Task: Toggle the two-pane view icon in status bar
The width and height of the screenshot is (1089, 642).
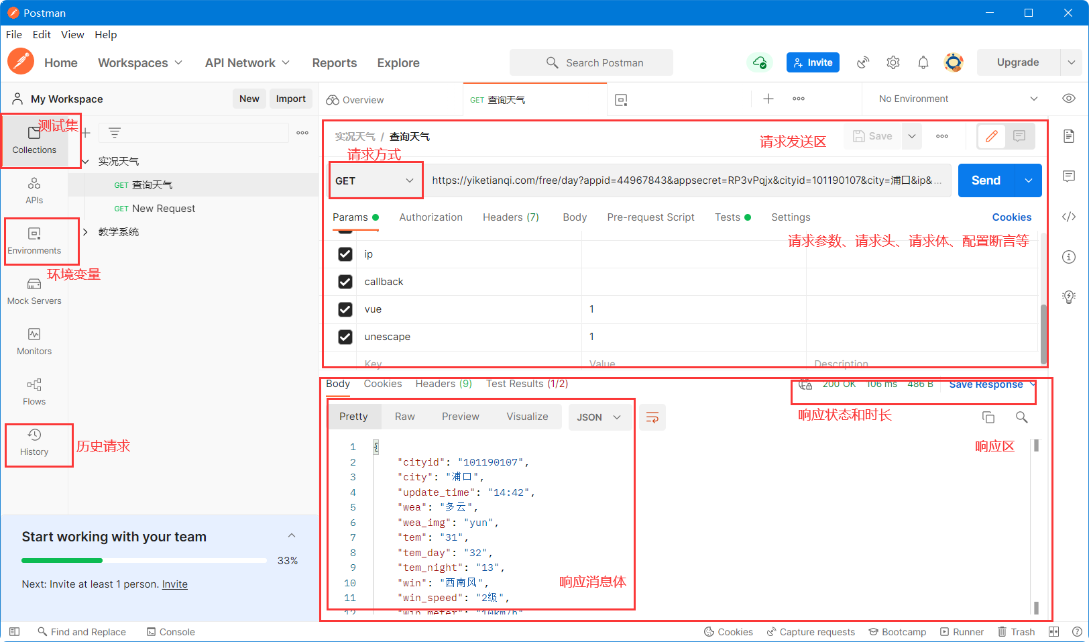Action: coord(1053,632)
